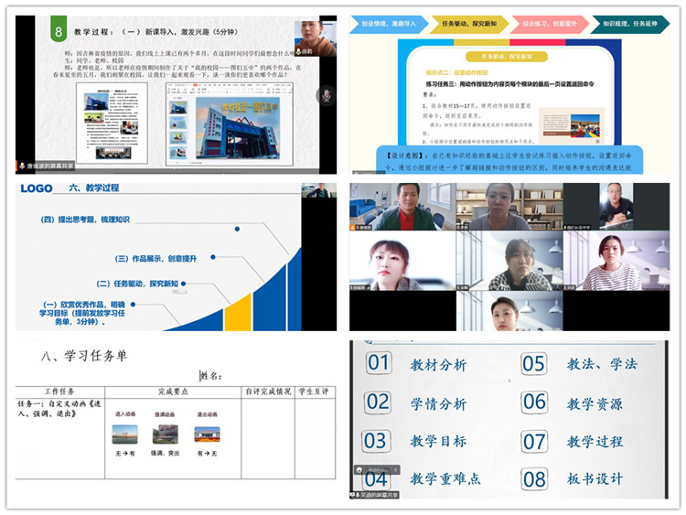The image size is (686, 515).
Task: Click the '八、学习任务单' heading
Action: click(84, 355)
